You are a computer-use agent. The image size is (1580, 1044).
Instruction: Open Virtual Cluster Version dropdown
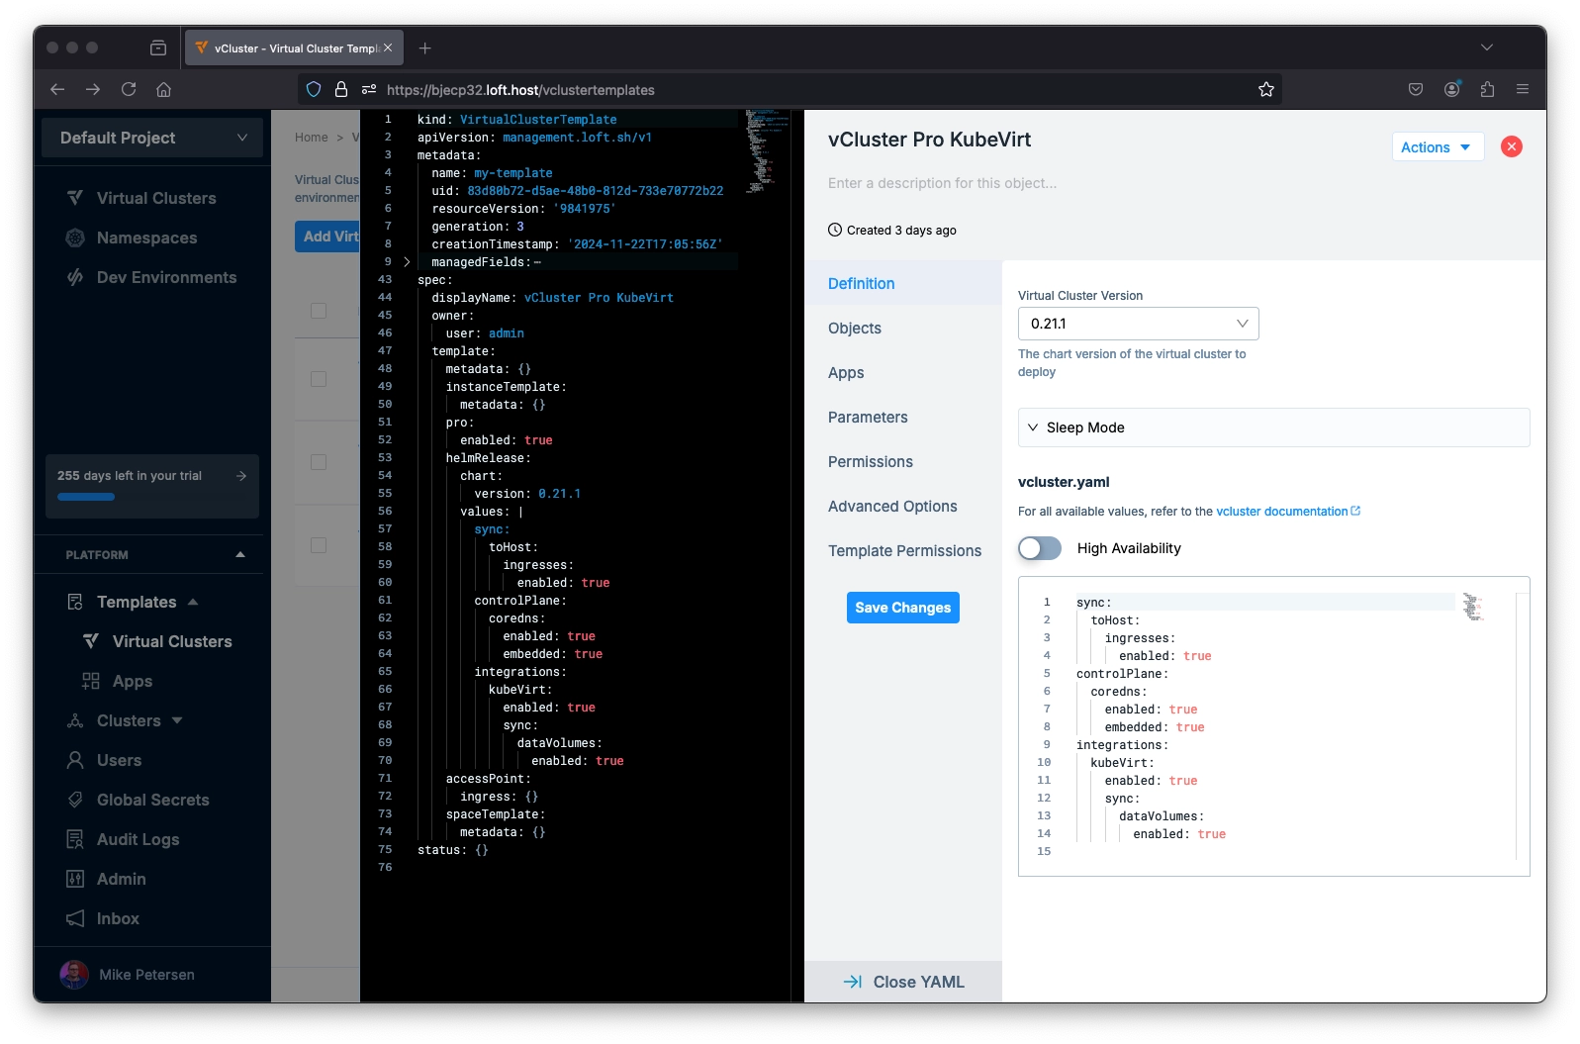pos(1138,324)
